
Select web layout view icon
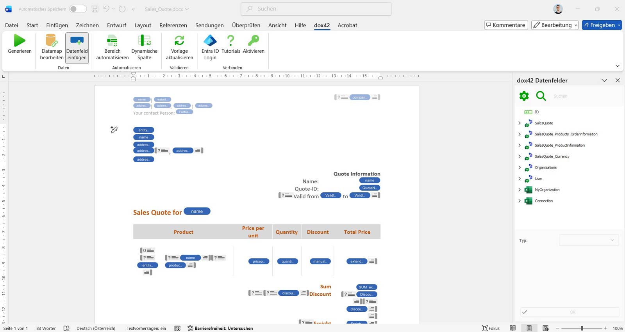coord(546,328)
